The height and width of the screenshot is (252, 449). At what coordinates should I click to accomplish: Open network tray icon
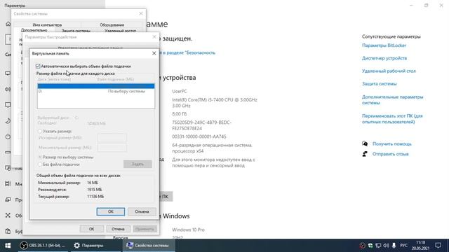pyautogui.click(x=378, y=246)
